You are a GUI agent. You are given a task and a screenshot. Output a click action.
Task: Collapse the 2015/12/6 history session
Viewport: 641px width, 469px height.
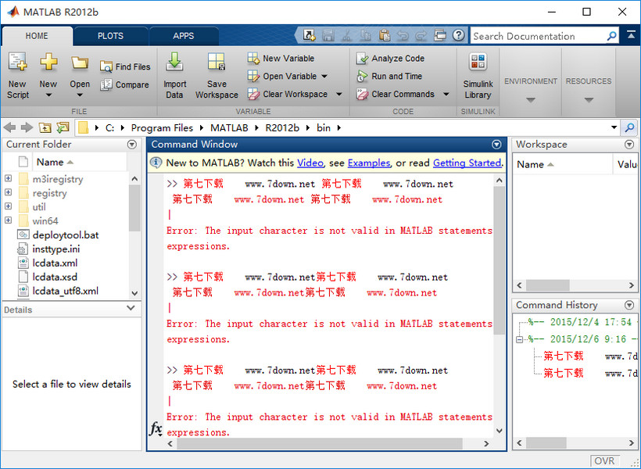pos(519,339)
